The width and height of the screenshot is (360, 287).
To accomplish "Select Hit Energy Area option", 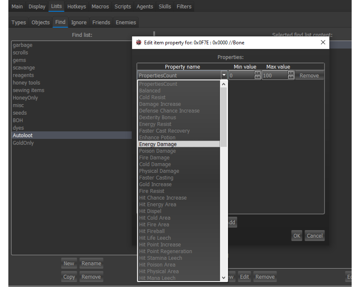I will [x=179, y=205].
